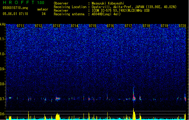Click the 0716 time marker
Viewport: 189px width, 120px height.
110,26
